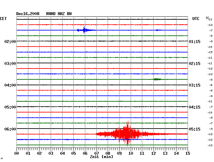Image resolution: width=214 pixels, height=162 pixels.
Task: Pick x-axis minute tick label 08
Action: 108,153
